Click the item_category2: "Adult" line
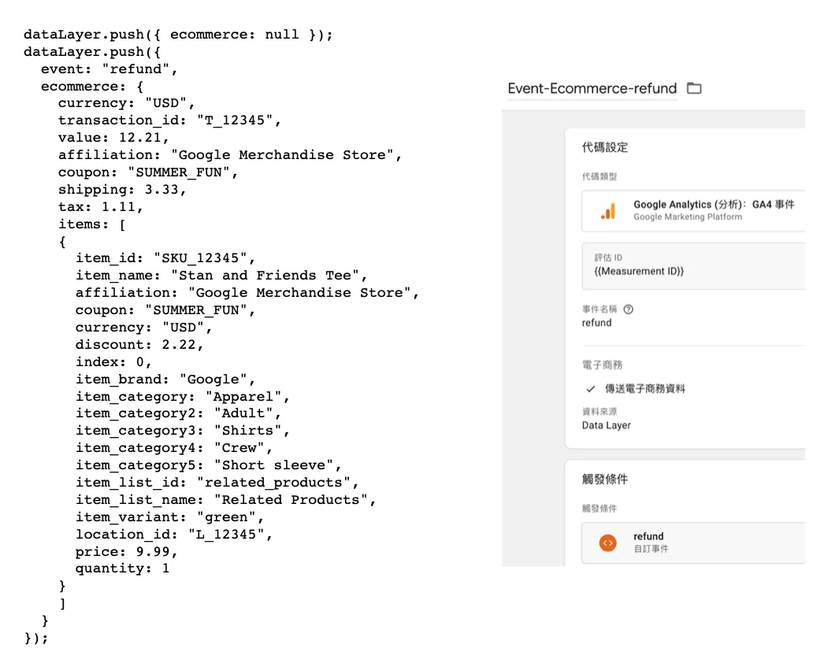 coord(179,413)
